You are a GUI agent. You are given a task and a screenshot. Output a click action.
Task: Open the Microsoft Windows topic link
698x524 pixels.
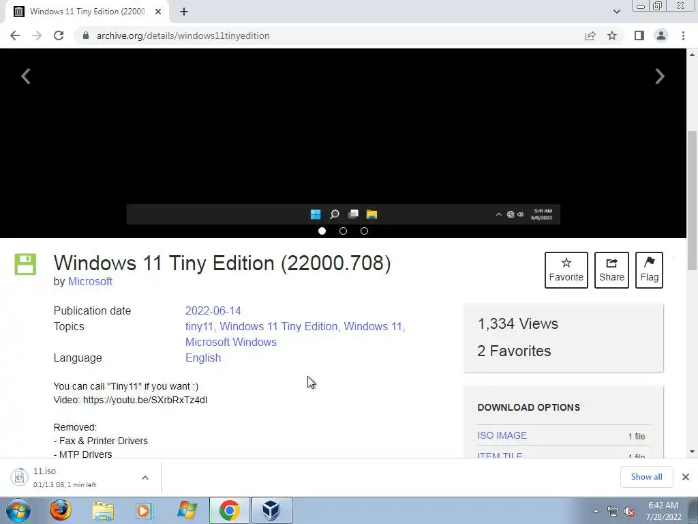(x=230, y=343)
